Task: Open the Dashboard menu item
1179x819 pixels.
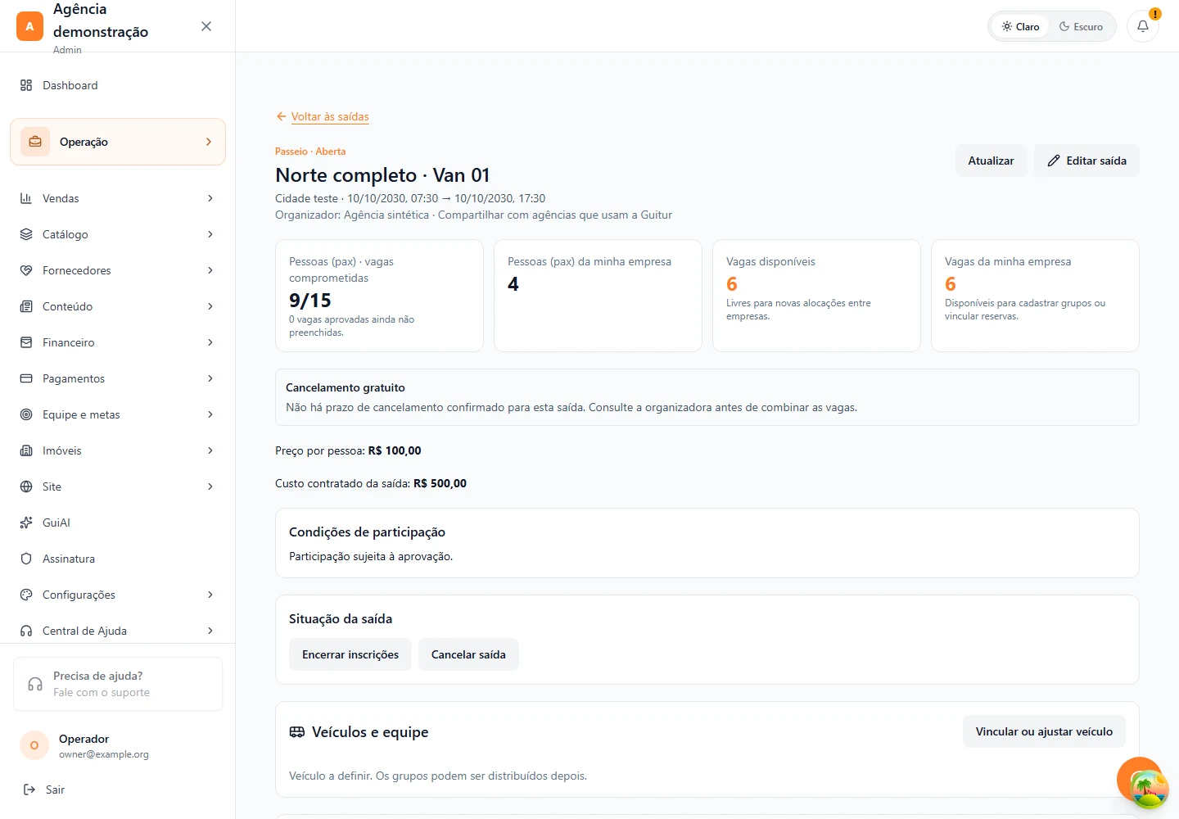Action: [x=118, y=85]
